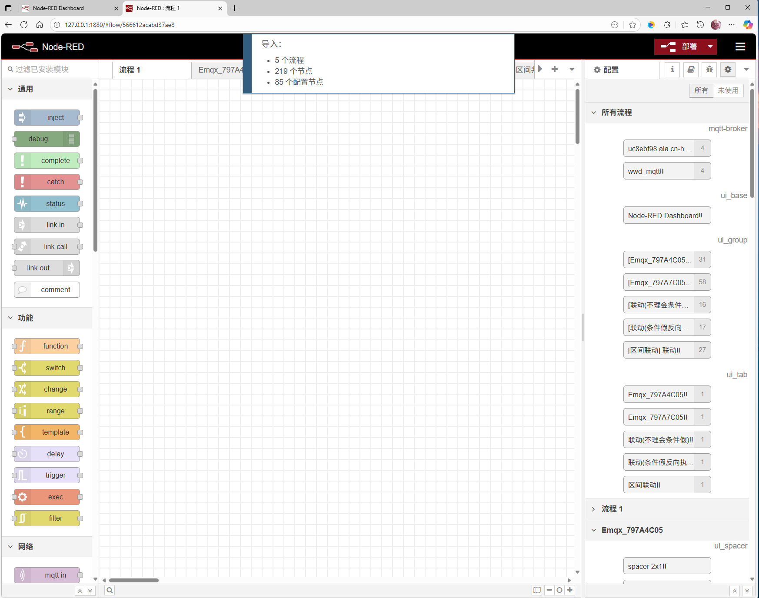The height and width of the screenshot is (598, 759).
Task: Click the add new flow plus icon
Action: (x=555, y=70)
